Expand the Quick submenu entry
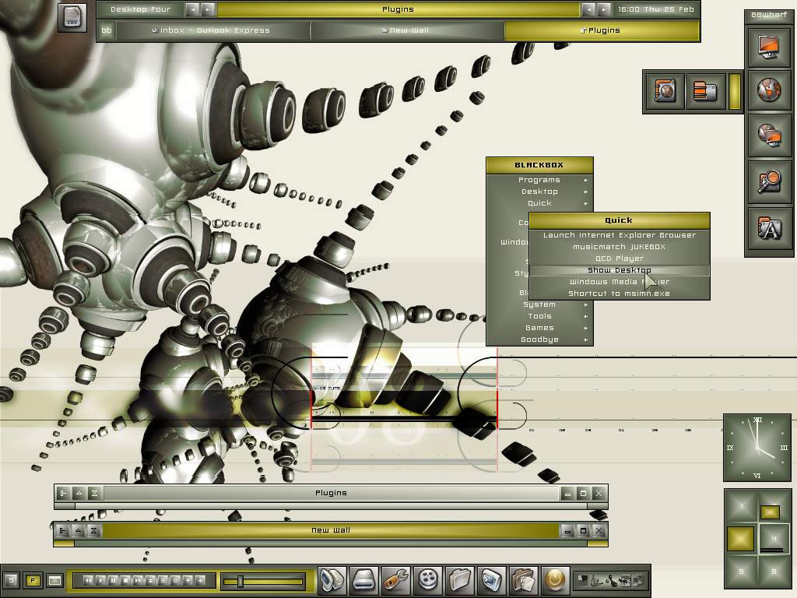 point(540,203)
